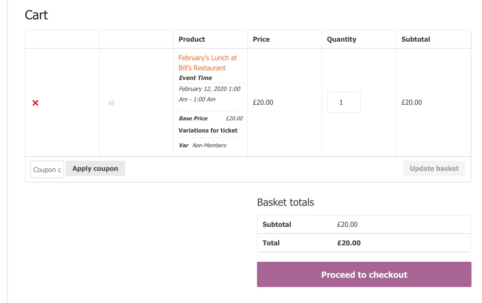Click the broken product thumbnail image
Image resolution: width=482 pixels, height=303 pixels.
(x=111, y=102)
